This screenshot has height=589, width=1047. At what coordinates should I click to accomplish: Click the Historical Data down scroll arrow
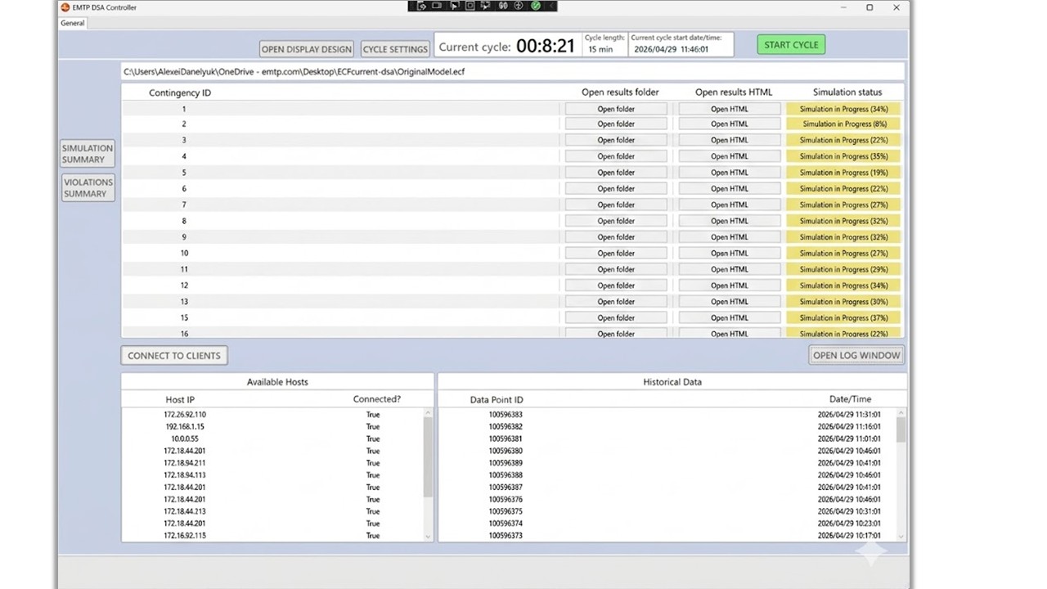(x=901, y=536)
